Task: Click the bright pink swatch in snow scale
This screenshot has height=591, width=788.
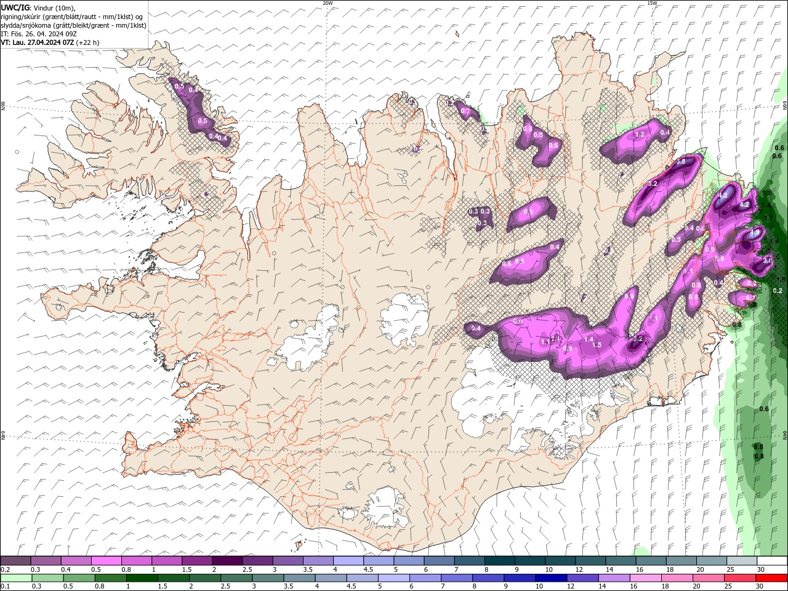Action: (x=106, y=561)
